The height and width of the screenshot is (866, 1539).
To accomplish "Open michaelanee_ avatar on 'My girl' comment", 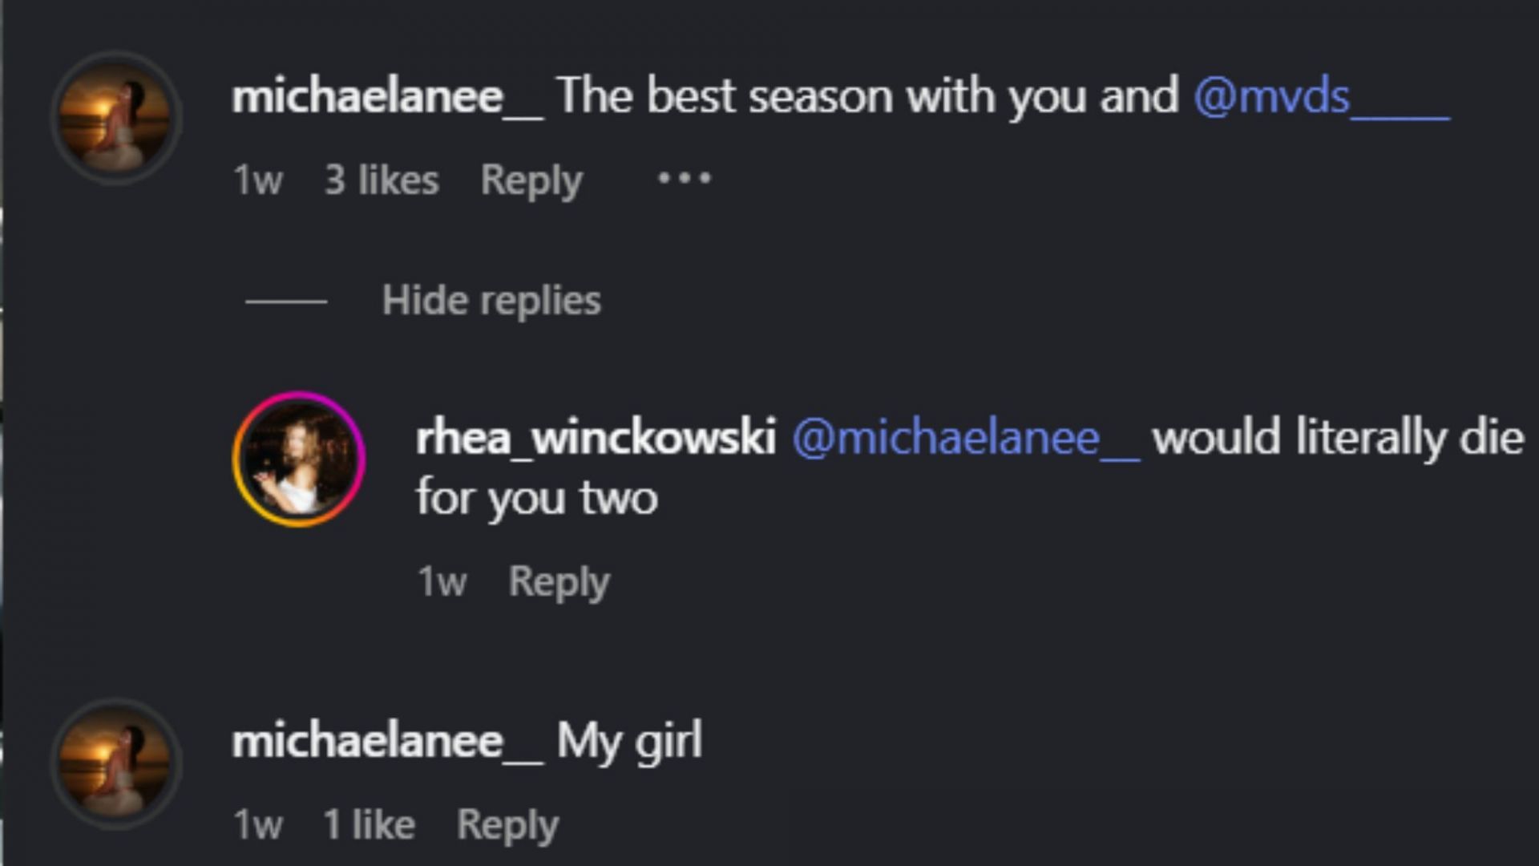I will pyautogui.click(x=116, y=763).
